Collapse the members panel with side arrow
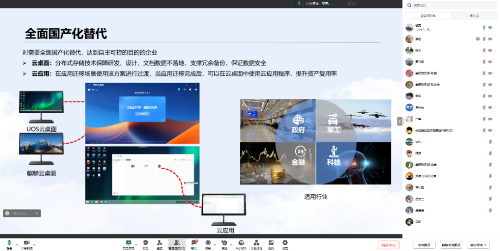The width and height of the screenshot is (500, 251). pos(400,122)
